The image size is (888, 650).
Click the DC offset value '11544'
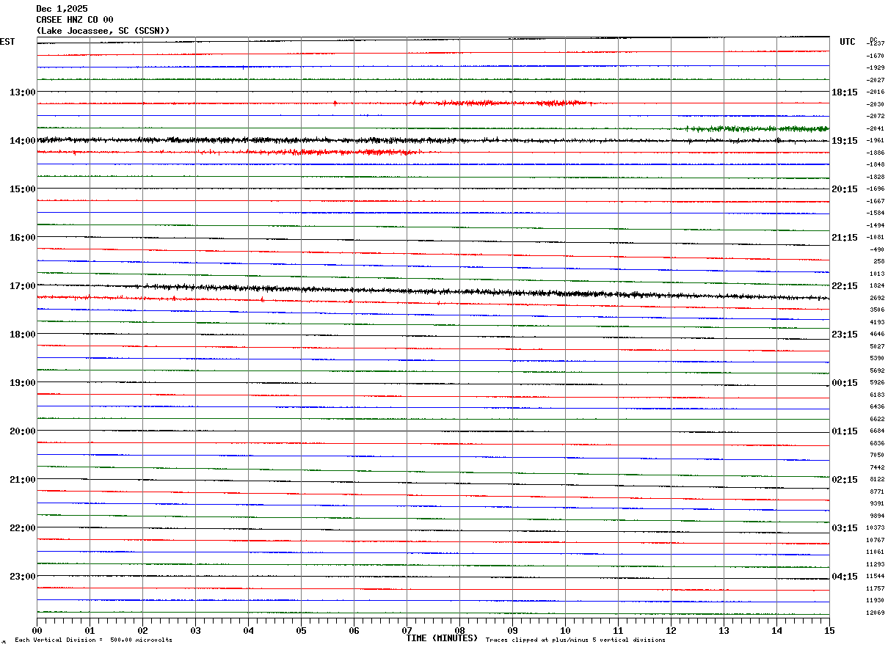[x=876, y=576]
